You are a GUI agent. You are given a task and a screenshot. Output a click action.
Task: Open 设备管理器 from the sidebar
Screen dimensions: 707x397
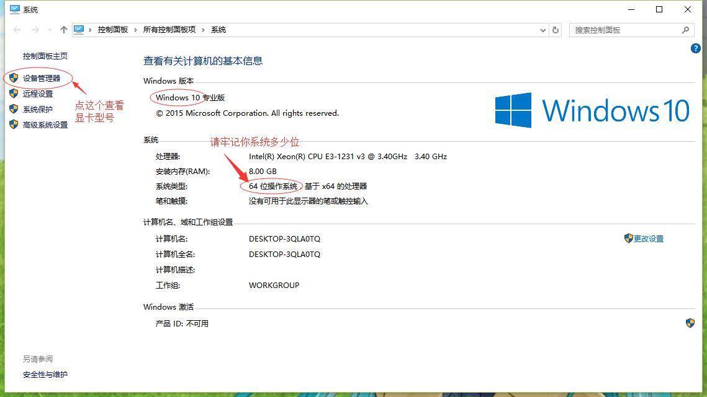pyautogui.click(x=42, y=78)
